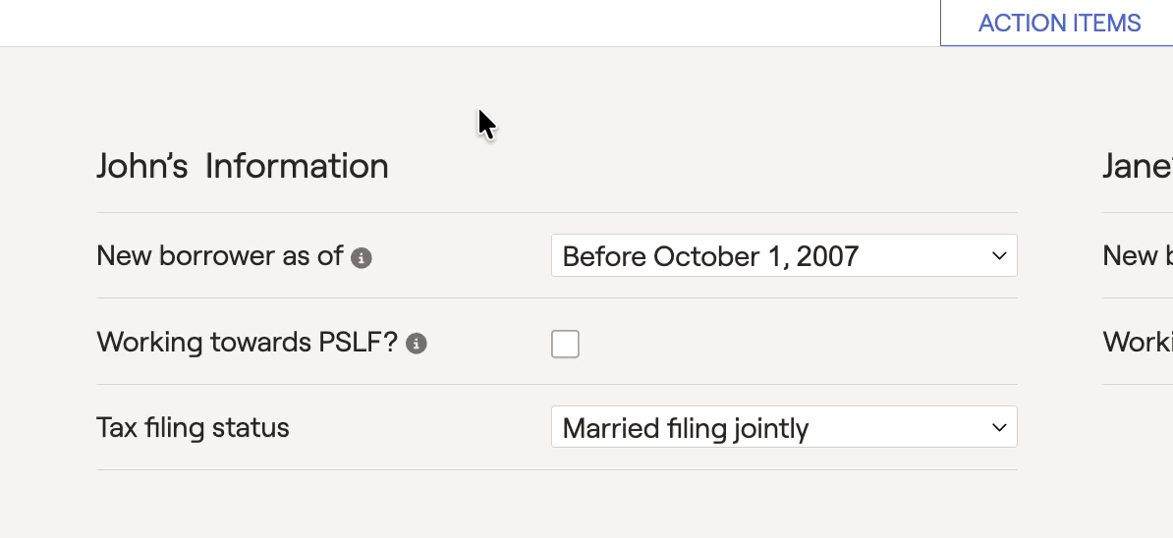Click Janet's partially visible Working towards PSLF label

click(1138, 343)
